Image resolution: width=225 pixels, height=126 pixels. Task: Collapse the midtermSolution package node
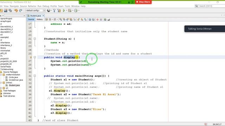1,75
